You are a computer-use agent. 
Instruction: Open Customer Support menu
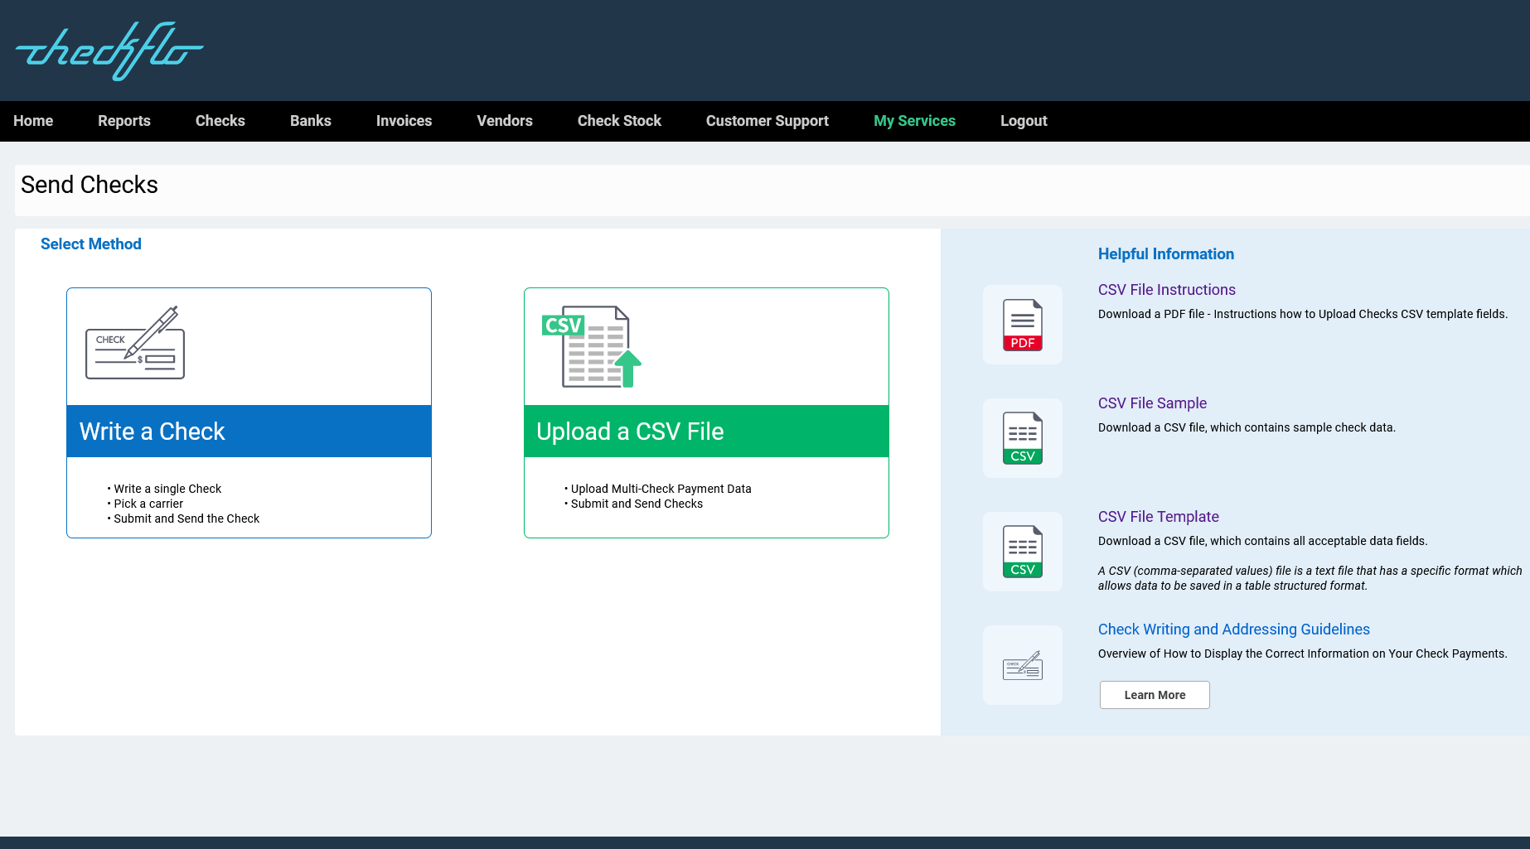tap(767, 121)
